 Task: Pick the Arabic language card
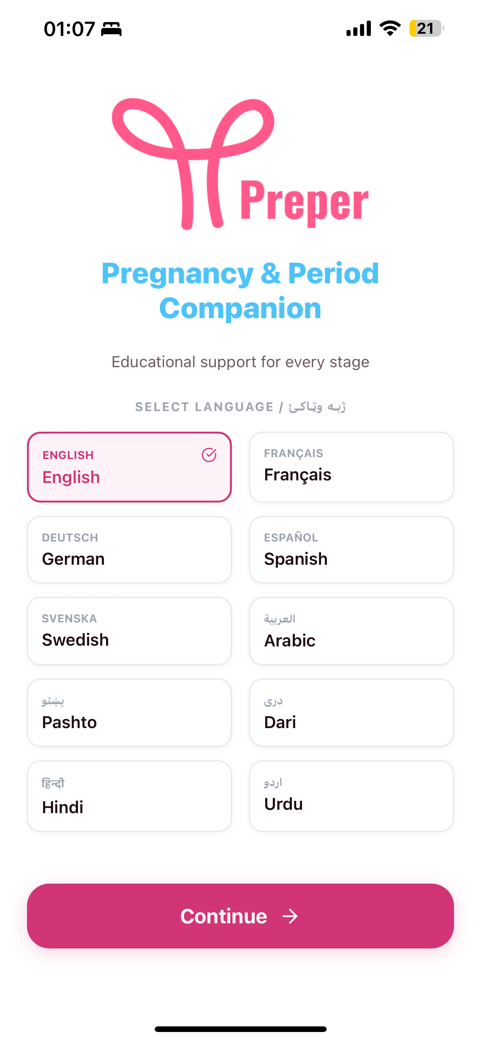351,631
